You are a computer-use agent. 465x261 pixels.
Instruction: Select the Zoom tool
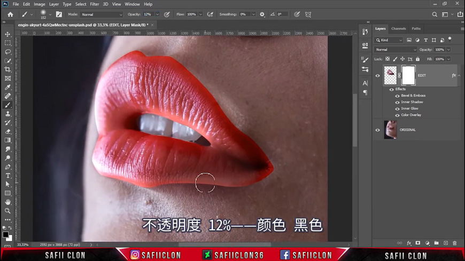click(7, 211)
